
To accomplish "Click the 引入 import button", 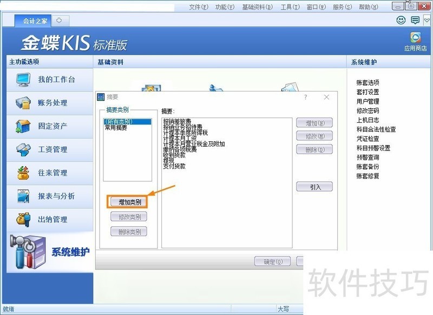I will (314, 187).
